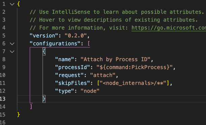Click the "configurations" key
The height and width of the screenshot is (125, 206).
point(55,44)
